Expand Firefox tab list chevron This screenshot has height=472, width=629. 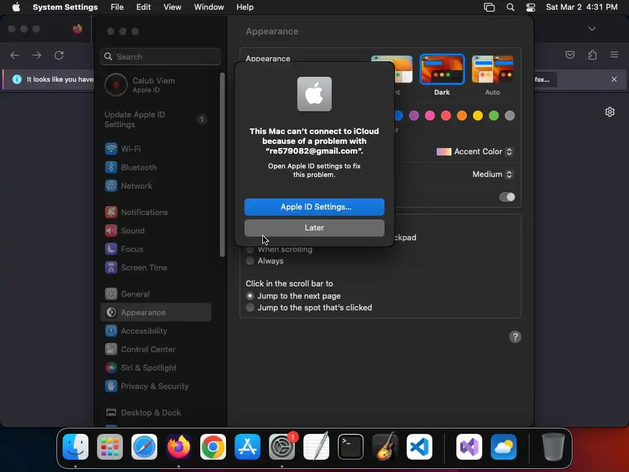(592, 29)
